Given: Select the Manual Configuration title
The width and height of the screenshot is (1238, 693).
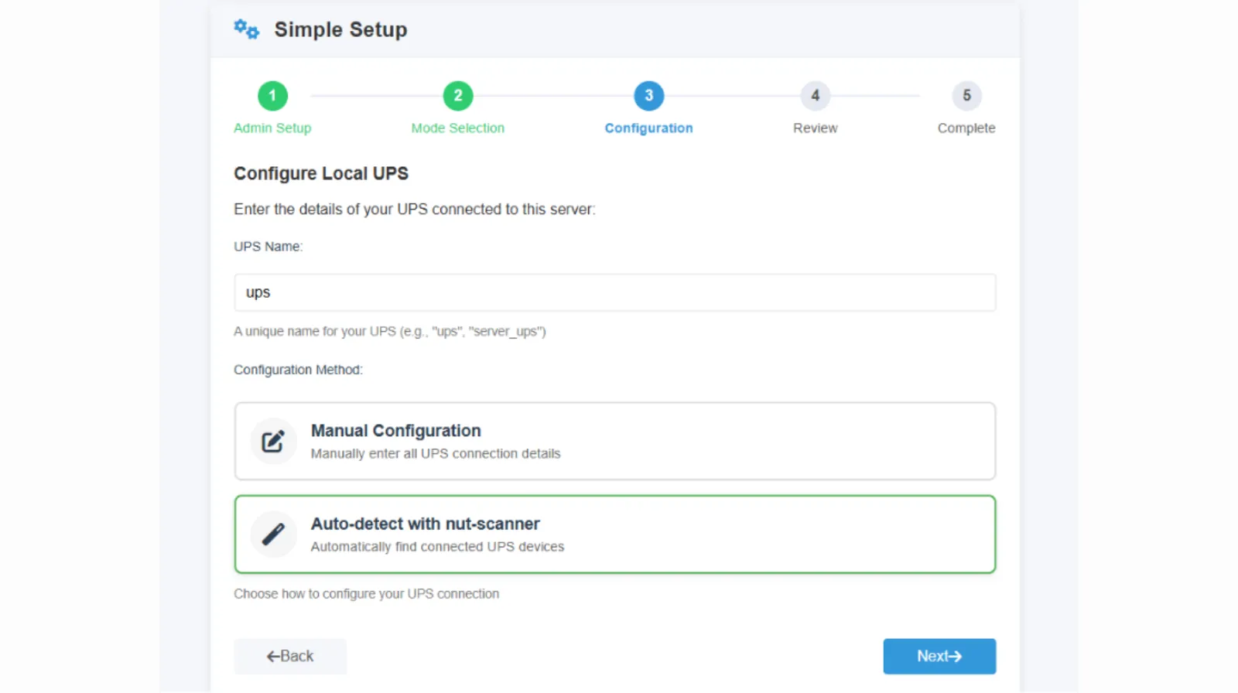Looking at the screenshot, I should point(395,431).
